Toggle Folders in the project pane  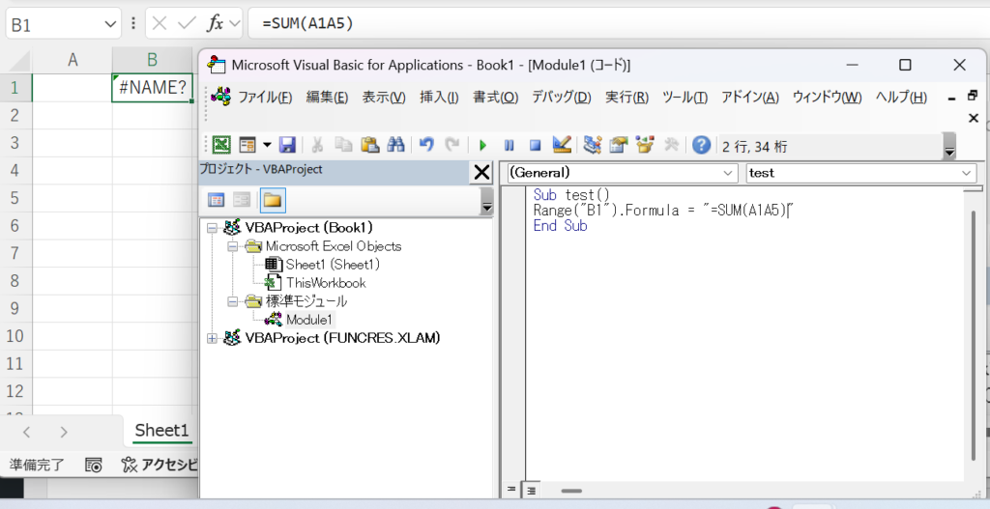click(272, 200)
